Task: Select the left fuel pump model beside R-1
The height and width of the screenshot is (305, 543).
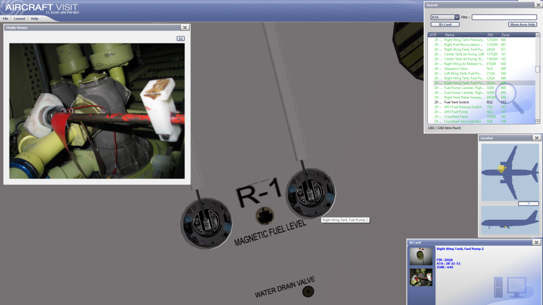Action: point(206,223)
